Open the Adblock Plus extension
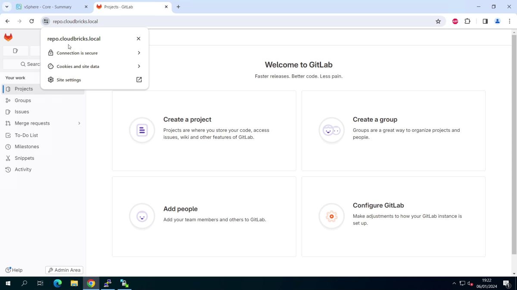Image resolution: width=517 pixels, height=290 pixels. click(455, 21)
